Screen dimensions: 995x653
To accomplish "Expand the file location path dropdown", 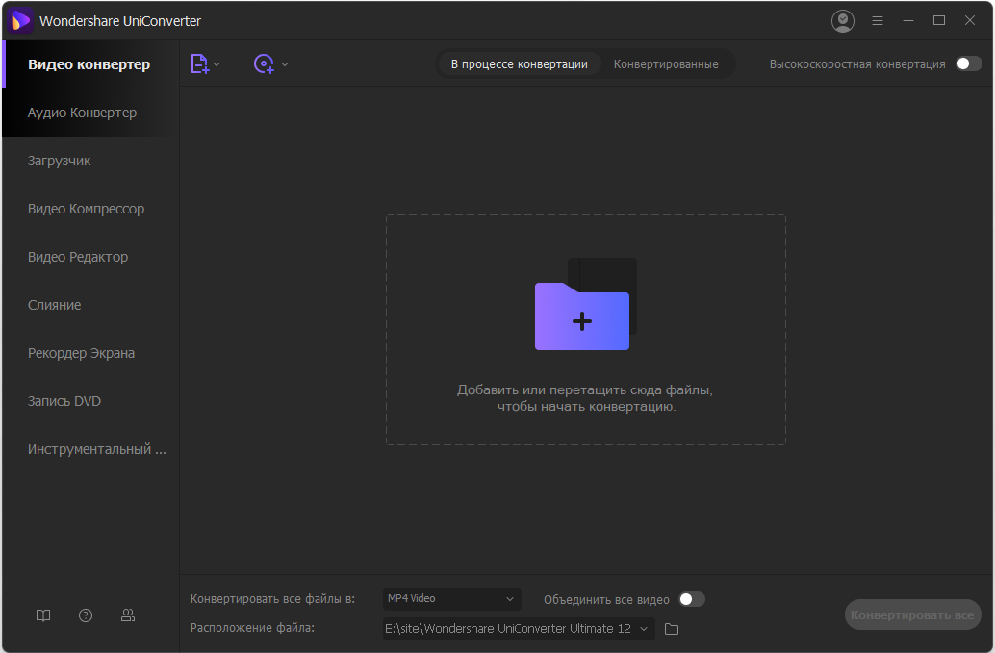I will click(644, 629).
